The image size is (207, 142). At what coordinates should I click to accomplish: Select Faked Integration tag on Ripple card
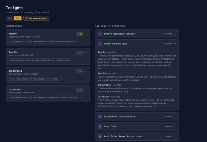pos(17,42)
